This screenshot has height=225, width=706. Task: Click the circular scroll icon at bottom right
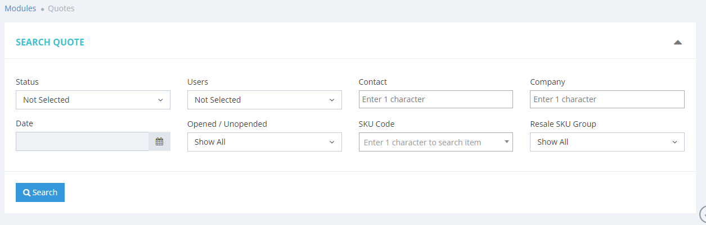(x=703, y=214)
